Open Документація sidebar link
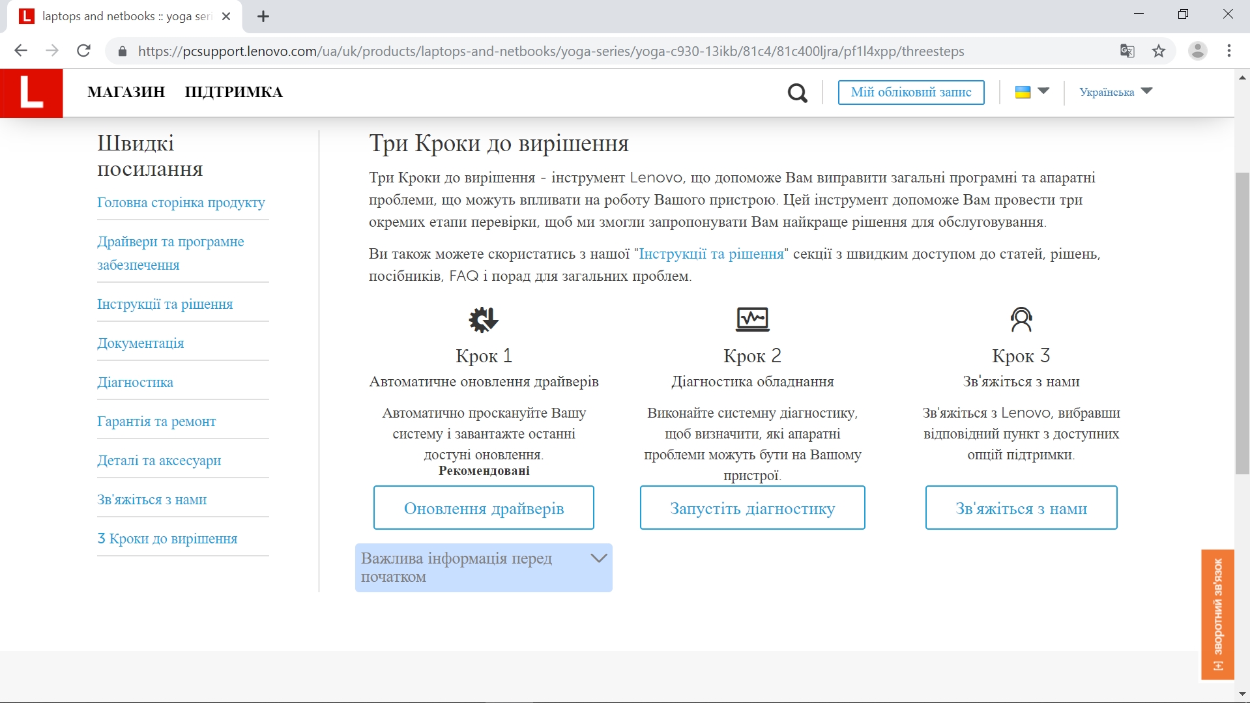1250x703 pixels. tap(141, 343)
